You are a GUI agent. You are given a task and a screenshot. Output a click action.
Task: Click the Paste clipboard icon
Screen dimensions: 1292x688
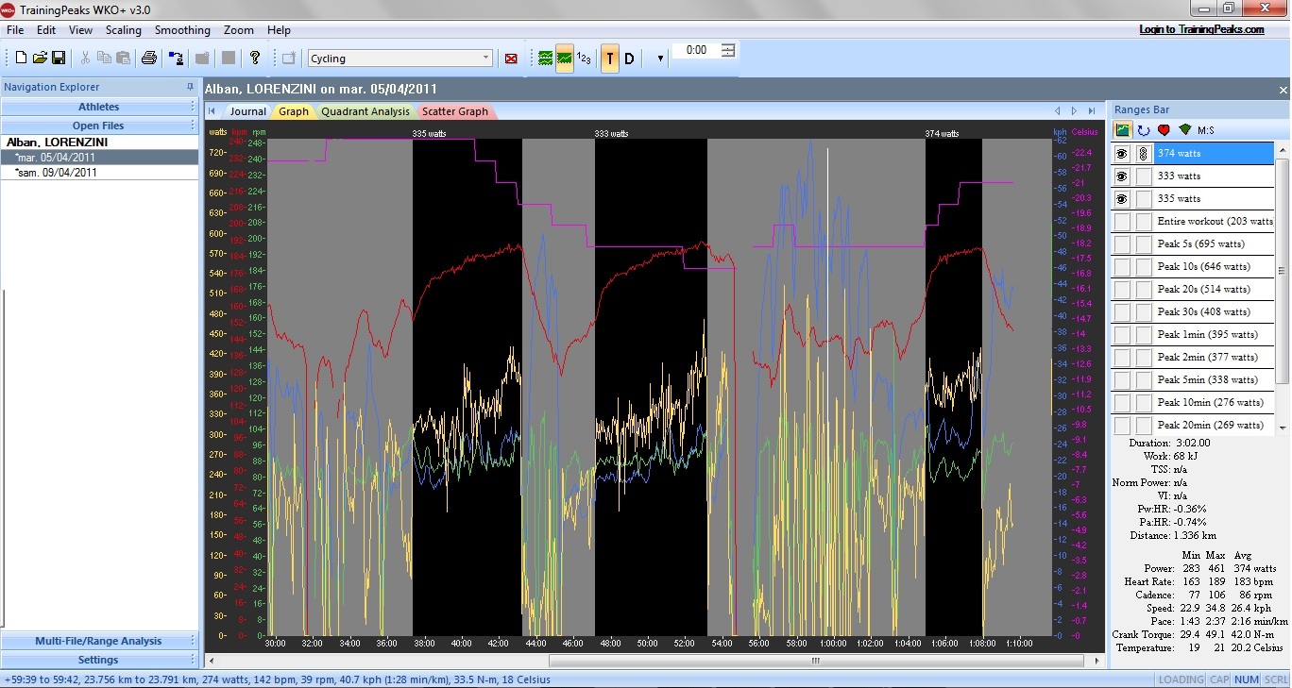[123, 58]
